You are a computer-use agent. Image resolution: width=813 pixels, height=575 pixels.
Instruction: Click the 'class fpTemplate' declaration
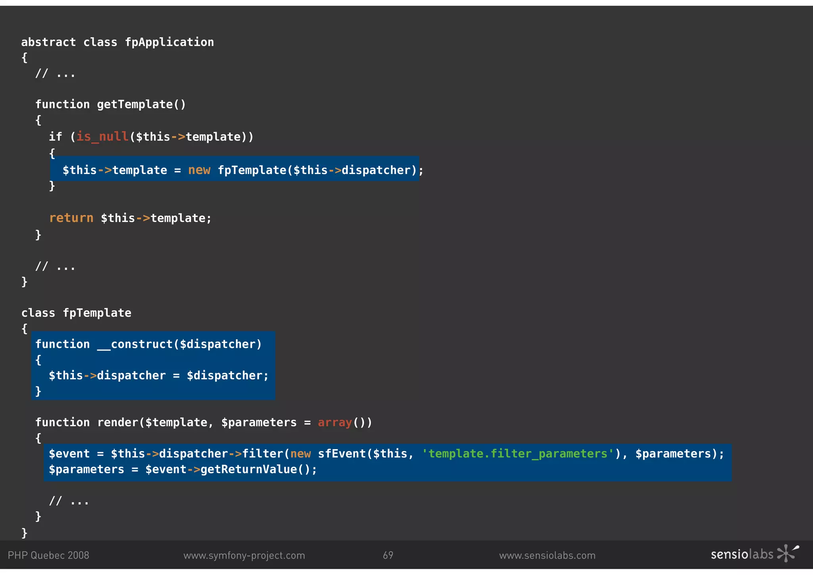[76, 313]
